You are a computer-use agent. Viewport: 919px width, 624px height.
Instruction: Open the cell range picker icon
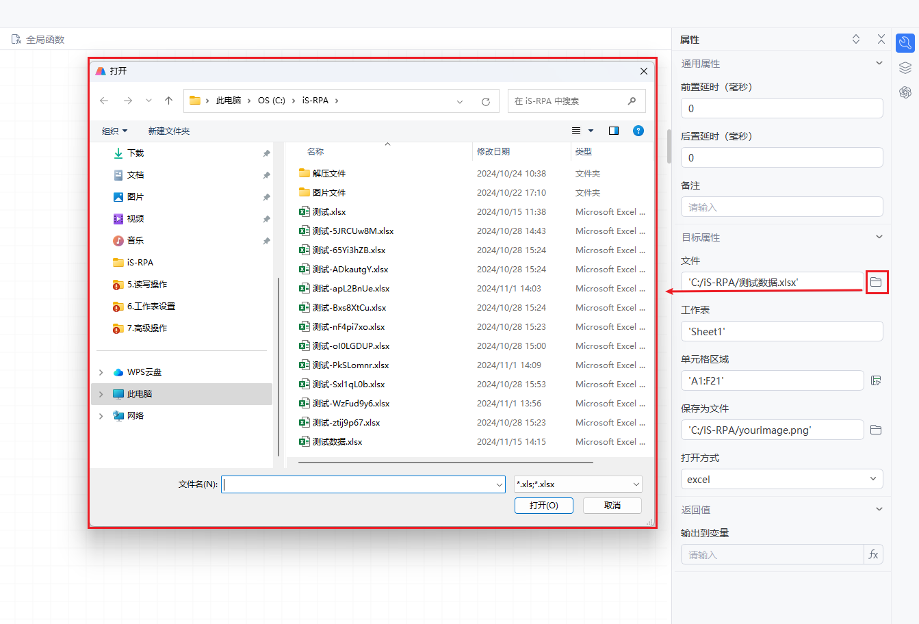(876, 380)
